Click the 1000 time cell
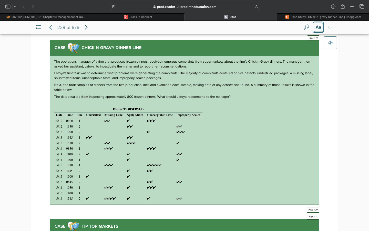The width and height of the screenshot is (369, 231). [x=69, y=132]
